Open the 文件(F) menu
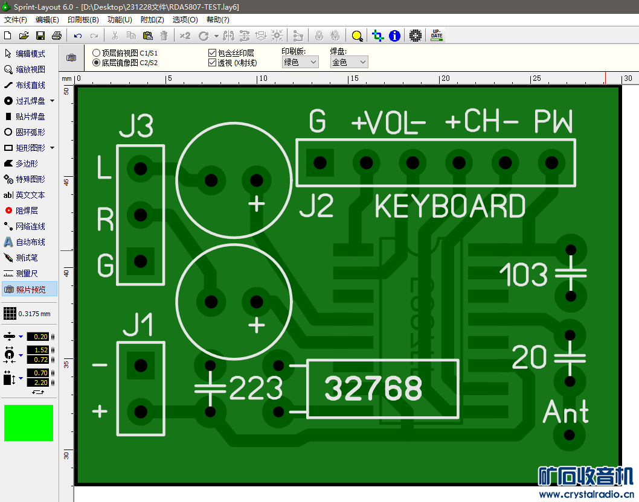Image resolution: width=639 pixels, height=502 pixels. (16, 19)
